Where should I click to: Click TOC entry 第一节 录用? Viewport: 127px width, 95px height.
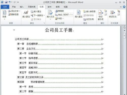click(x=61, y=87)
